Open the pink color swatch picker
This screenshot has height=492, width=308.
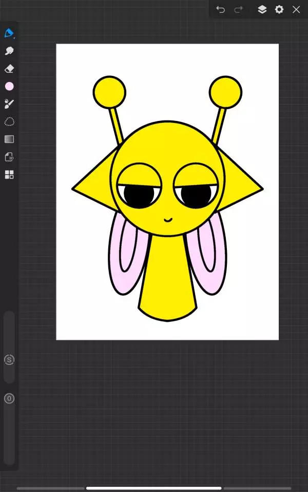pos(9,86)
